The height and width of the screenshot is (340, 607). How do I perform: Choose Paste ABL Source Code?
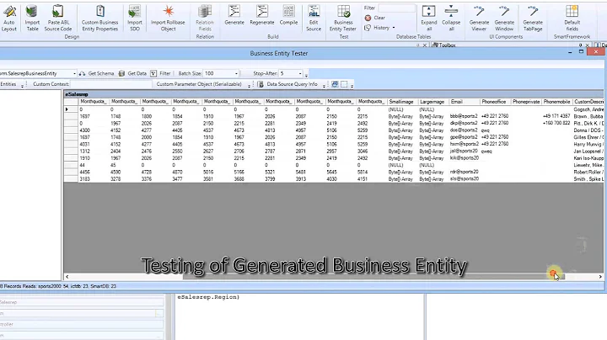click(58, 19)
